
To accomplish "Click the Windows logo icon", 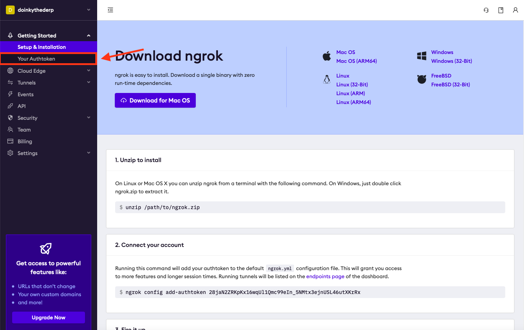I will (422, 56).
